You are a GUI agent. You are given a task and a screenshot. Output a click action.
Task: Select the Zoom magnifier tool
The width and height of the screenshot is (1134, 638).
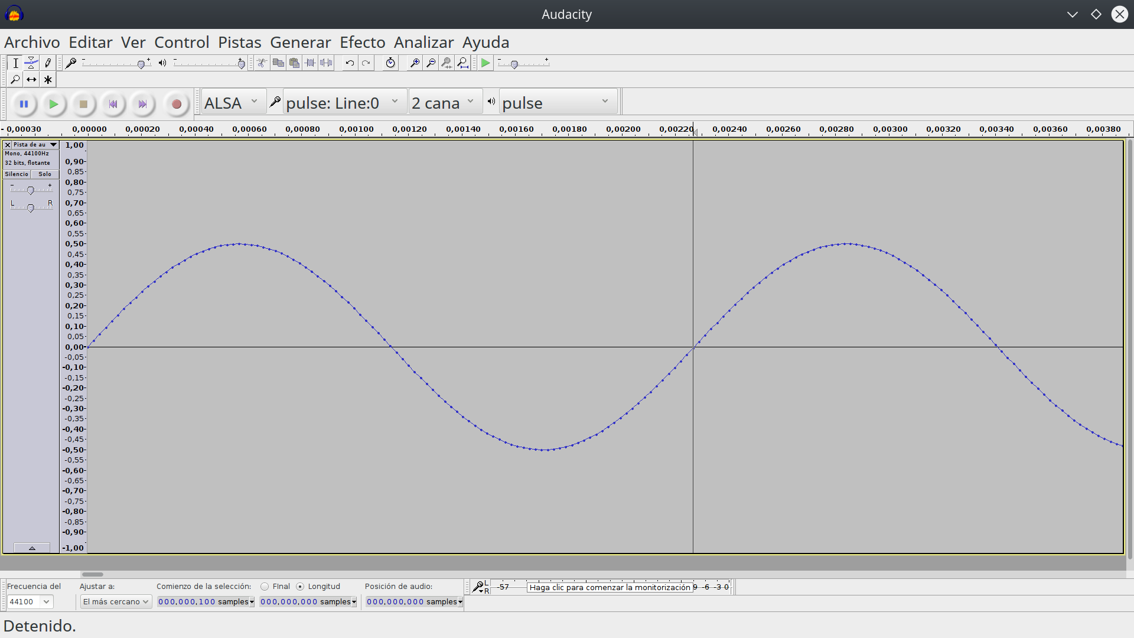pyautogui.click(x=15, y=80)
